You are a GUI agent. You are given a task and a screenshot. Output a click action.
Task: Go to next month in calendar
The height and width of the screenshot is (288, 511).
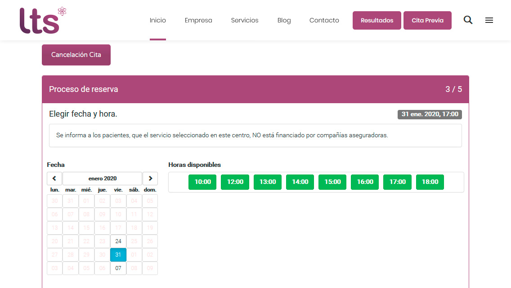(x=150, y=179)
